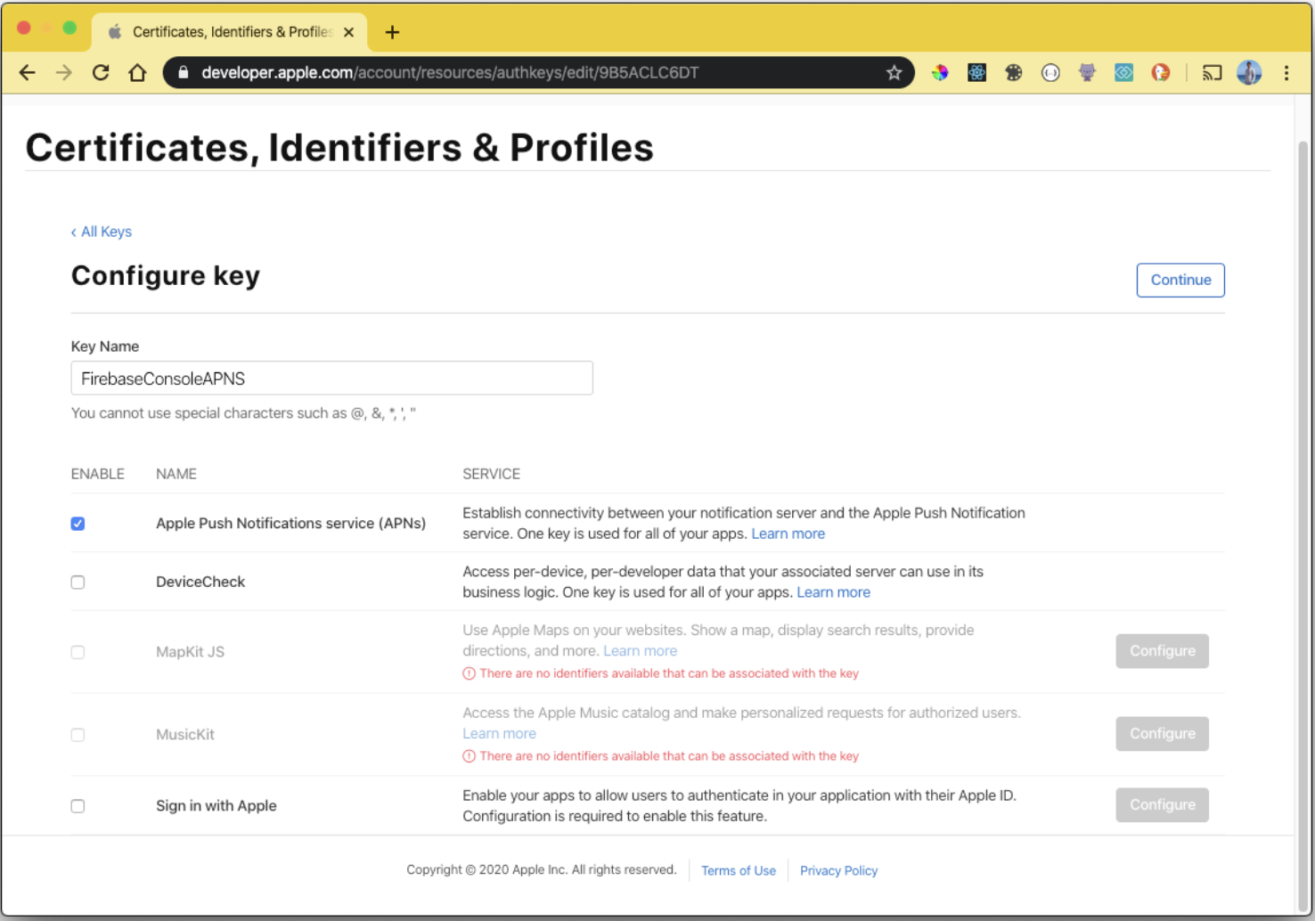This screenshot has height=921, width=1315.
Task: Enable the DeviceCheck checkbox
Action: tap(78, 583)
